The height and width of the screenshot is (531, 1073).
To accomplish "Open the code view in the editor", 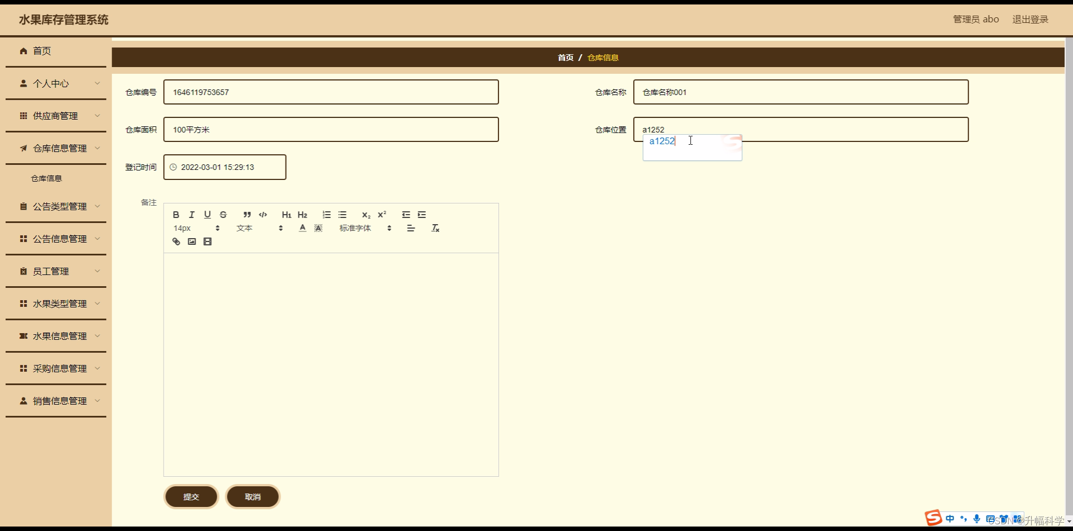I will [x=263, y=215].
